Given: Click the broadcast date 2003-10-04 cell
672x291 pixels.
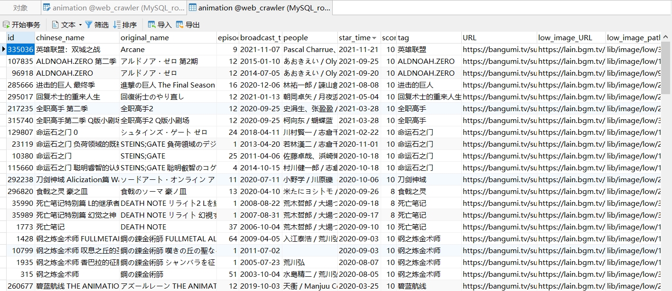Looking at the screenshot, I should (x=260, y=274).
